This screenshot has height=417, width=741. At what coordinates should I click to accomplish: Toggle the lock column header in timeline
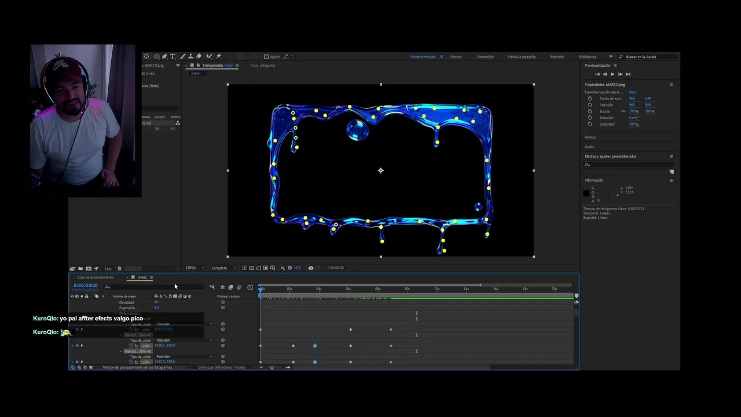point(86,297)
